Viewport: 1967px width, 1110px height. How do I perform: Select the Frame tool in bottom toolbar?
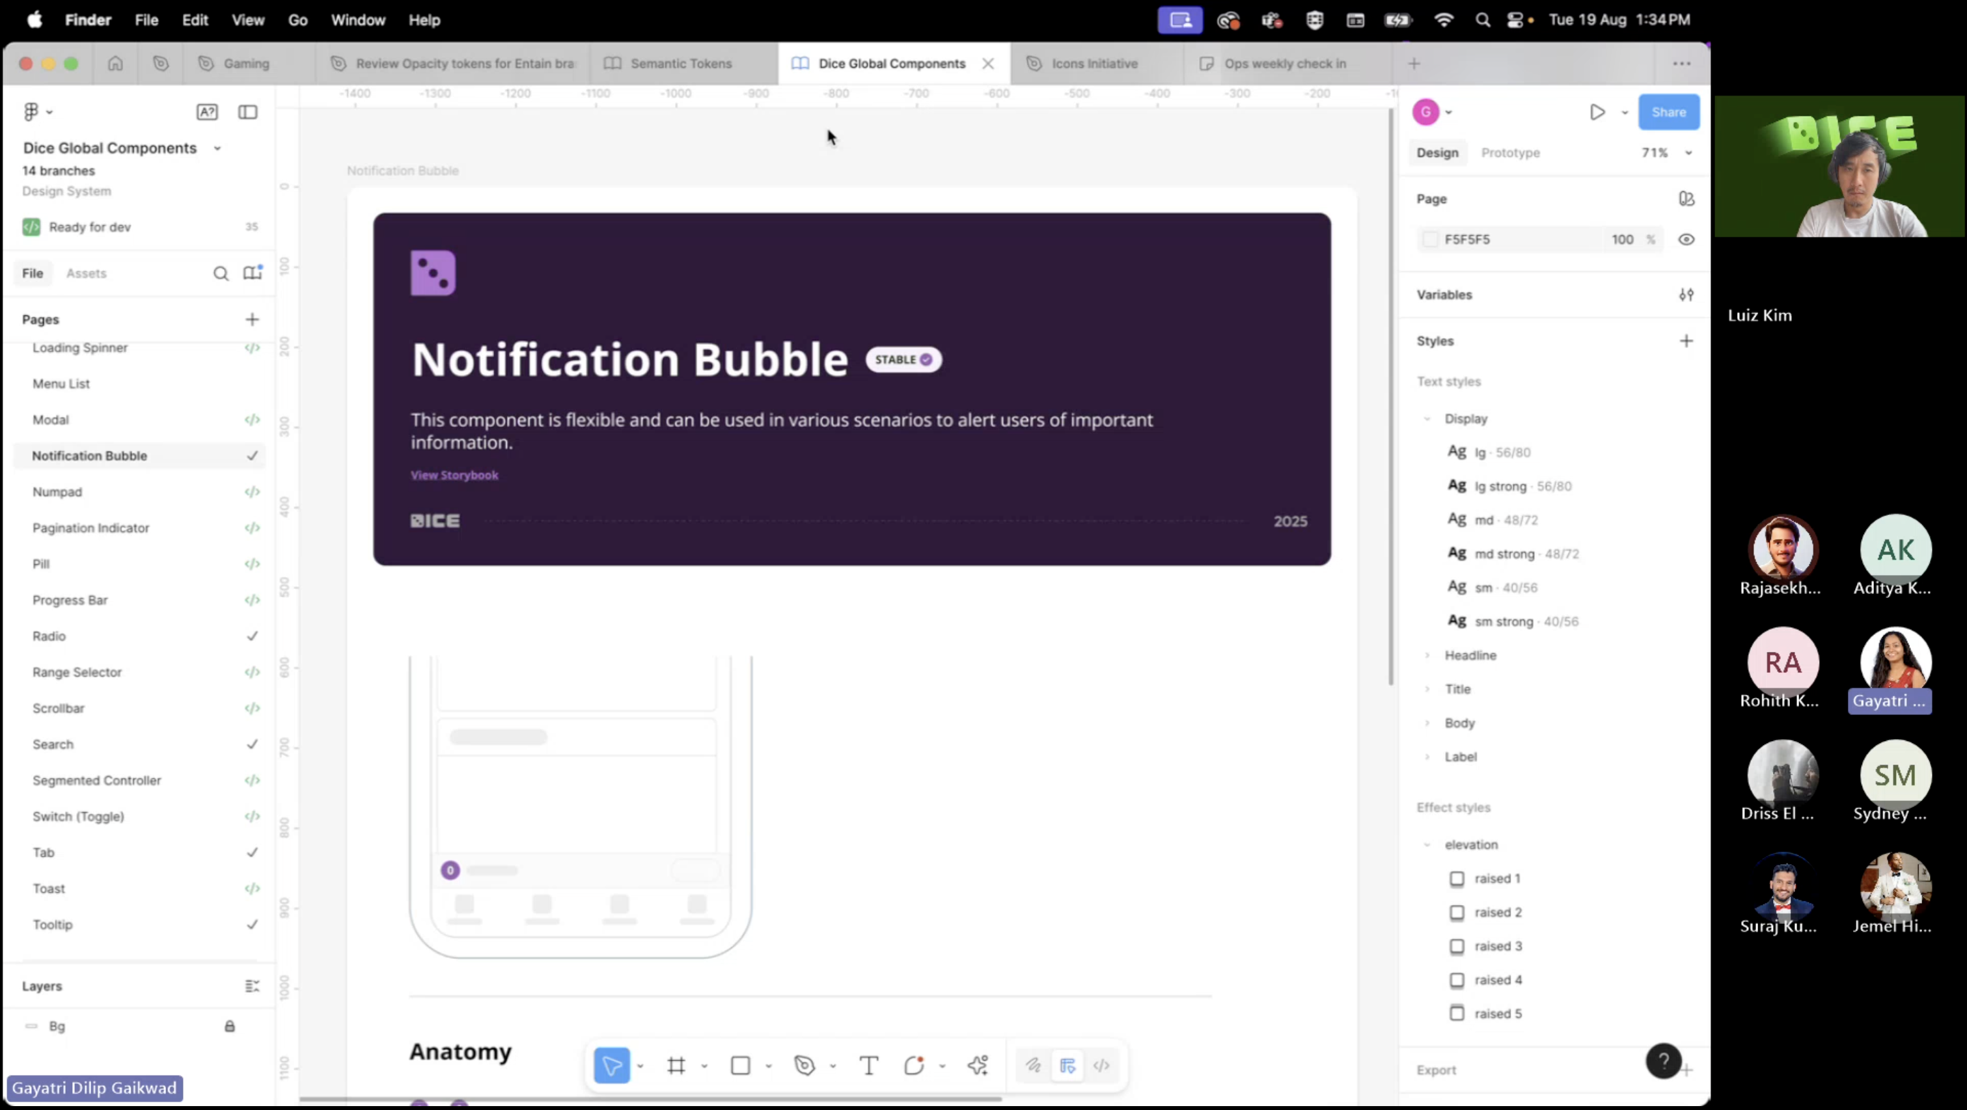(676, 1066)
